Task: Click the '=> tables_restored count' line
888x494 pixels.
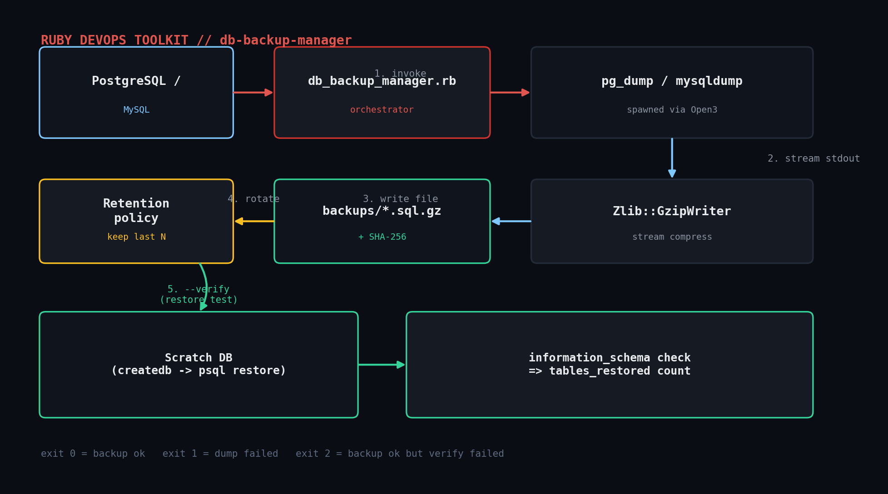Action: (x=610, y=371)
